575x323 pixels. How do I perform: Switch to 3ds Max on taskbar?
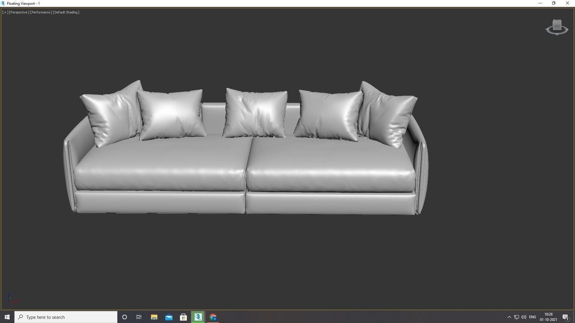pyautogui.click(x=198, y=317)
